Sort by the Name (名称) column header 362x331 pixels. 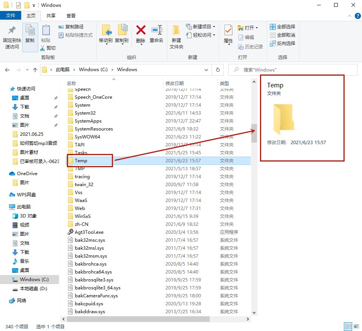71,83
